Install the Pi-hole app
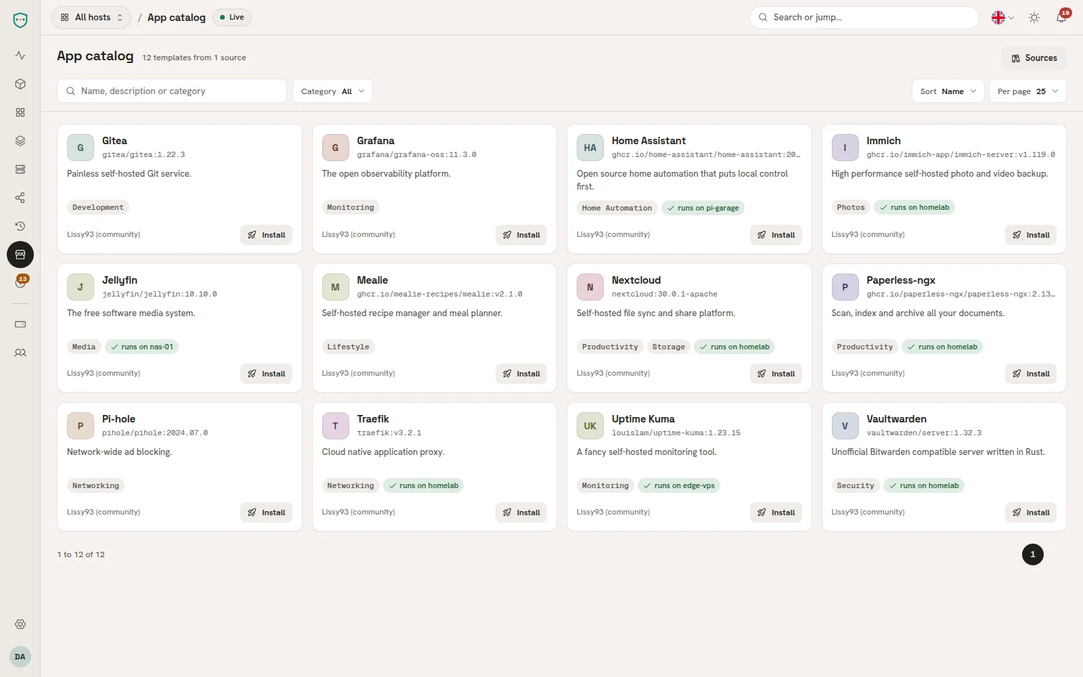Viewport: 1083px width, 677px height. pos(266,512)
